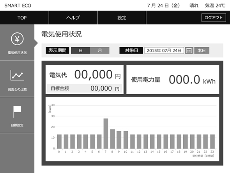Open the 目標設定 flag icon

17,112
